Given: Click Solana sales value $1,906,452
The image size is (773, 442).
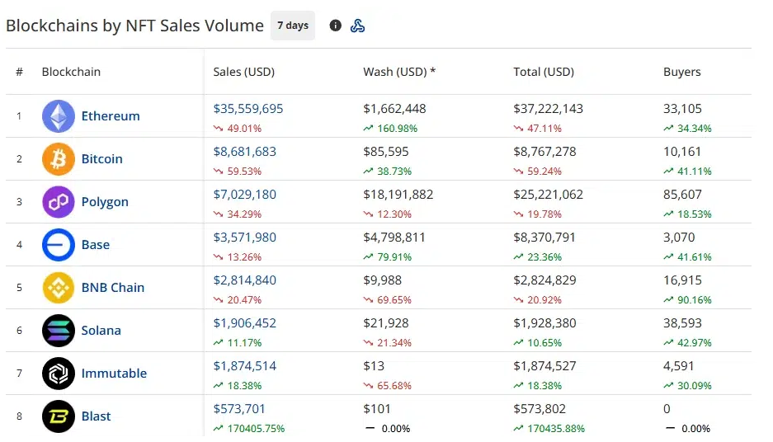Looking at the screenshot, I should coord(244,323).
